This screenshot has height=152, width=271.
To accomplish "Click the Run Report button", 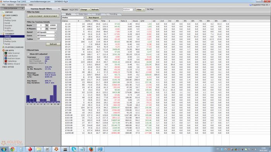I will click(x=94, y=18).
